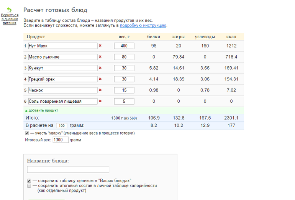This screenshot has height=200, width=295.
Task: Delete the Грецкий орех row via red X
Action: coord(100,79)
